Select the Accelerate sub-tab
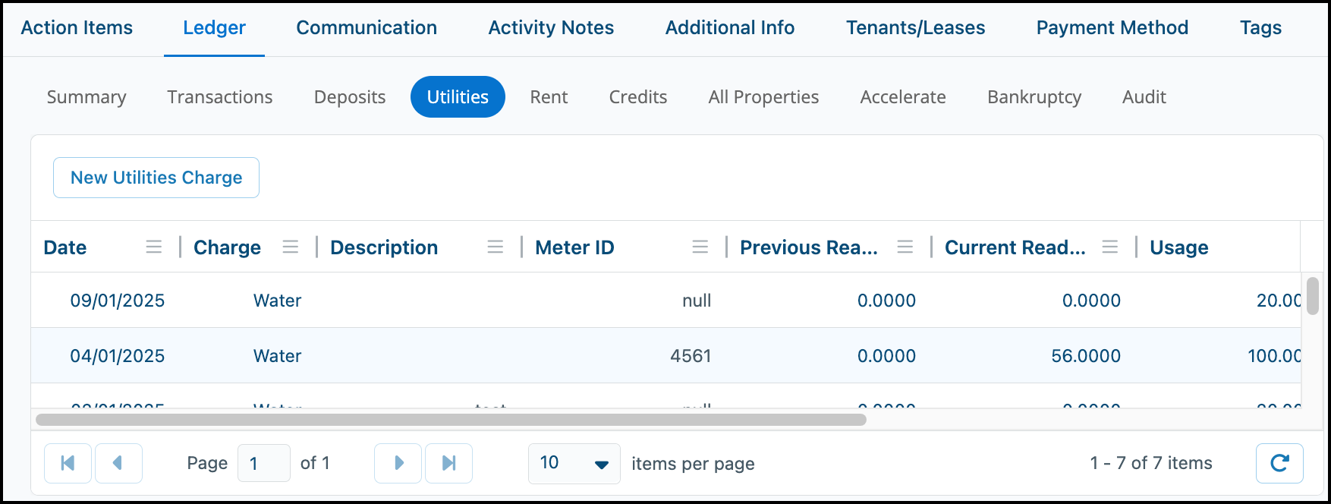Screen dimensions: 1331x504 [903, 97]
